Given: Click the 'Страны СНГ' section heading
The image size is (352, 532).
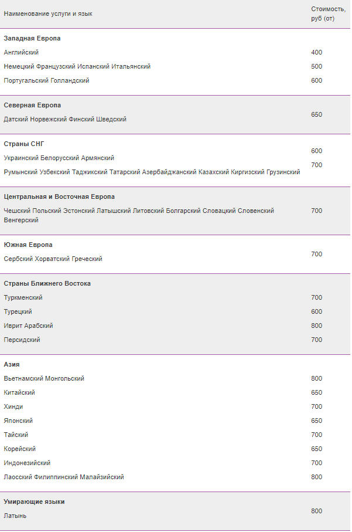Looking at the screenshot, I should [x=24, y=144].
